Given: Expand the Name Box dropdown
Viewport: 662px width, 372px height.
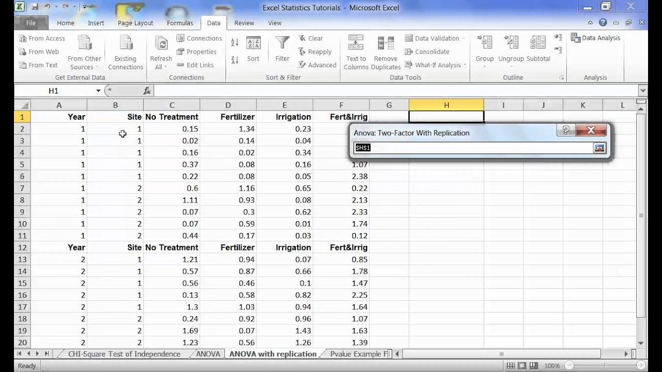Looking at the screenshot, I should tap(98, 91).
